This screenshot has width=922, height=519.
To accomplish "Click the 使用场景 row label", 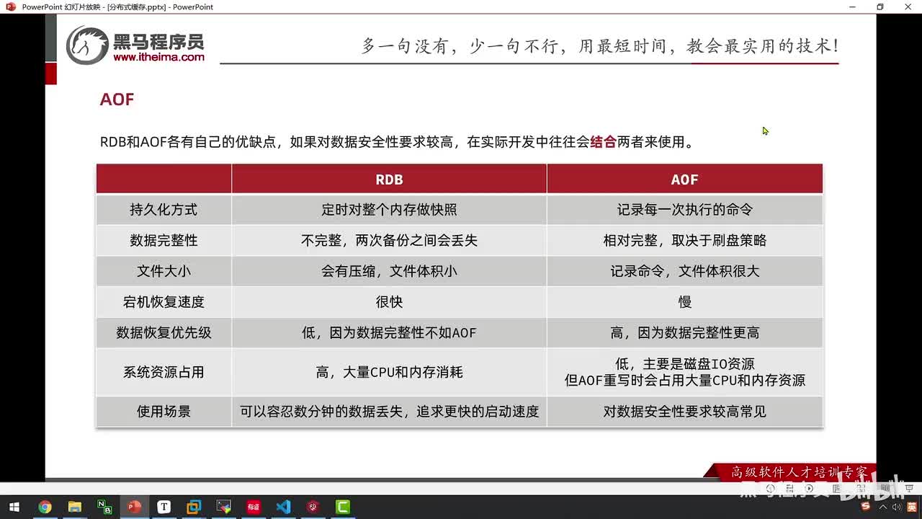I will [x=164, y=412].
